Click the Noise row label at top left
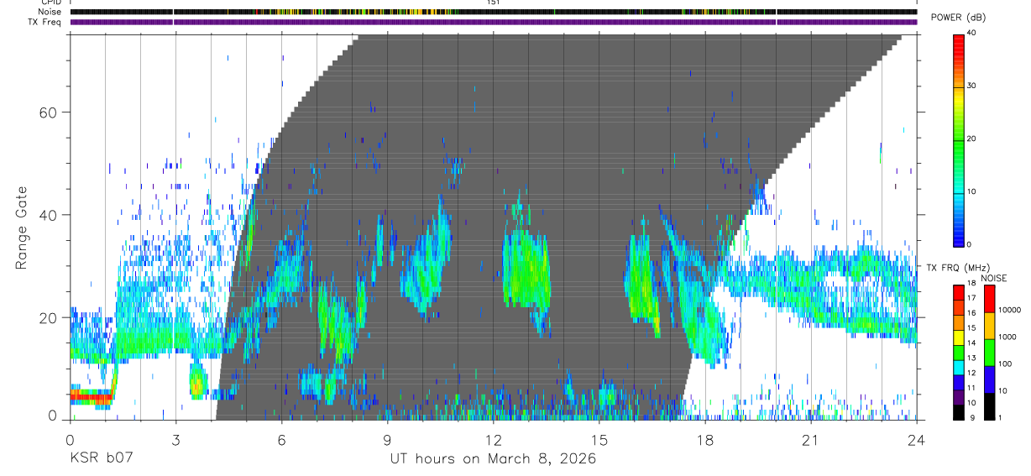This screenshot has width=1031, height=476. point(50,12)
